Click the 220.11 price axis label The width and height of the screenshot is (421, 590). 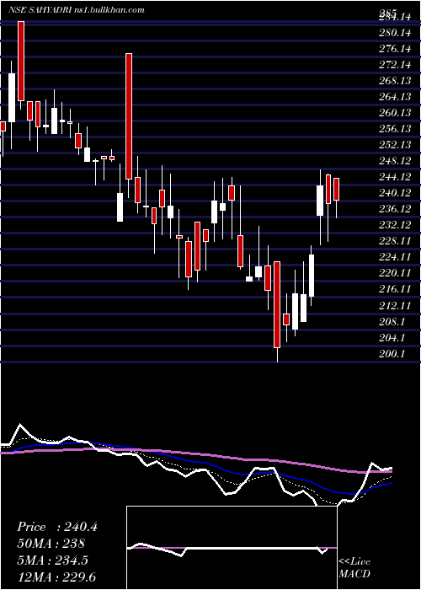(x=395, y=274)
